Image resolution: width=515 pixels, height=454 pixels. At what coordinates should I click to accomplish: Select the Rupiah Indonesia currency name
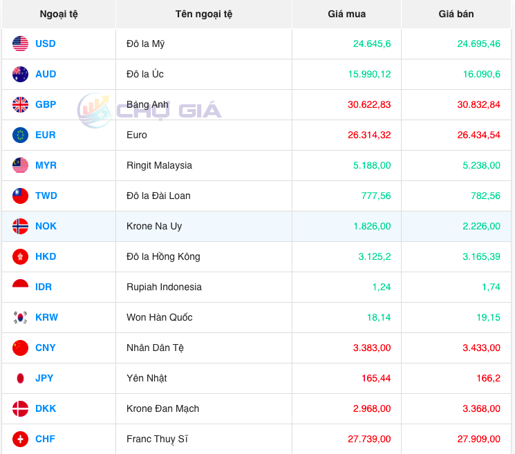164,287
